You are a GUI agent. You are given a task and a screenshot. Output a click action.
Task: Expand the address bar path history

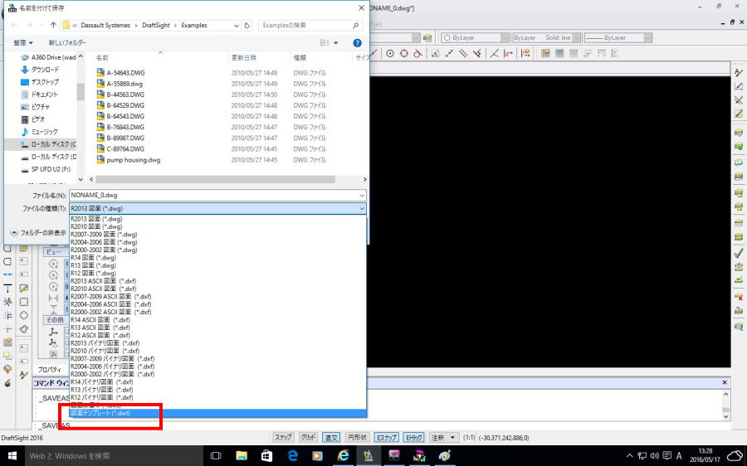pyautogui.click(x=237, y=26)
